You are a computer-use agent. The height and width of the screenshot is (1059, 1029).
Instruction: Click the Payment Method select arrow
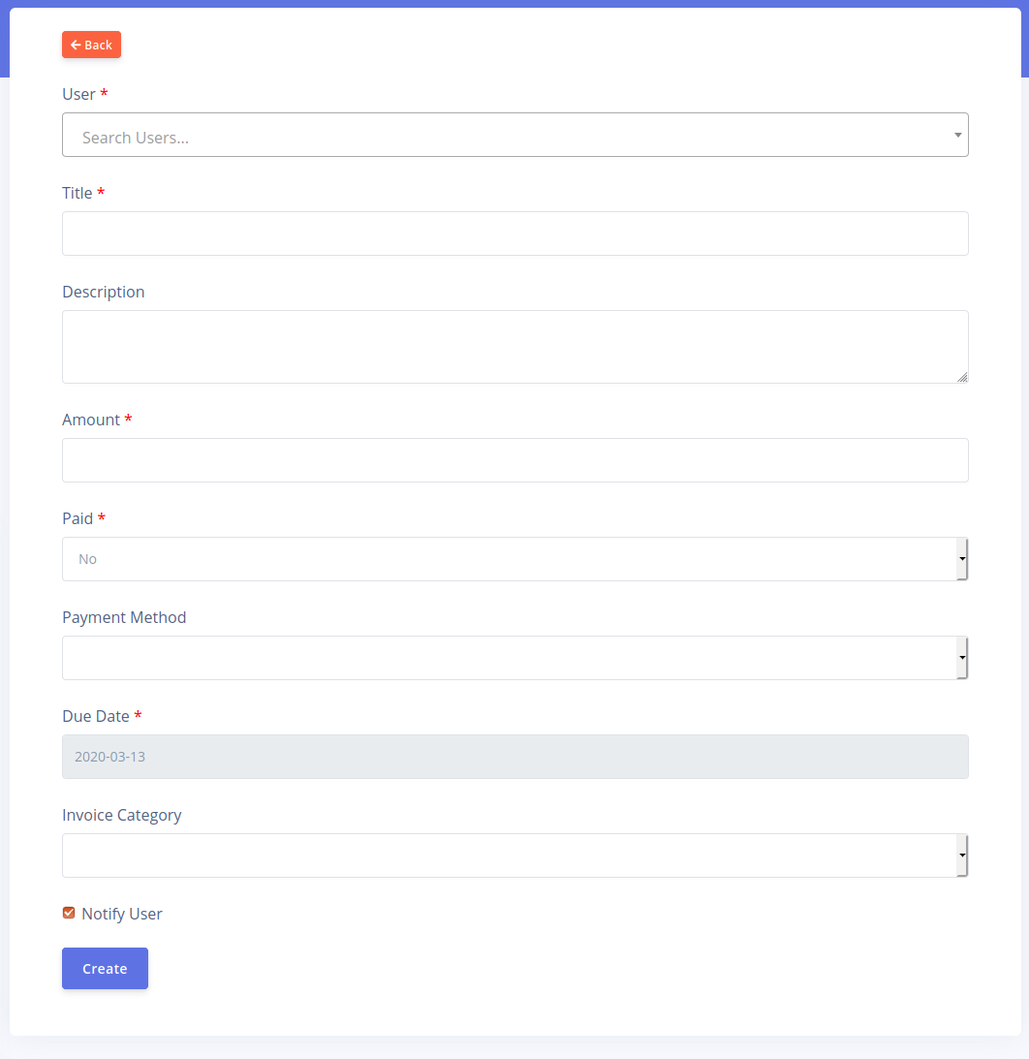[962, 658]
